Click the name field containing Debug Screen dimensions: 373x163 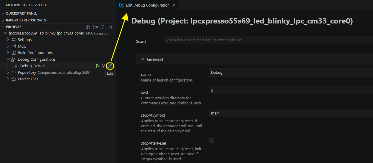291,72
